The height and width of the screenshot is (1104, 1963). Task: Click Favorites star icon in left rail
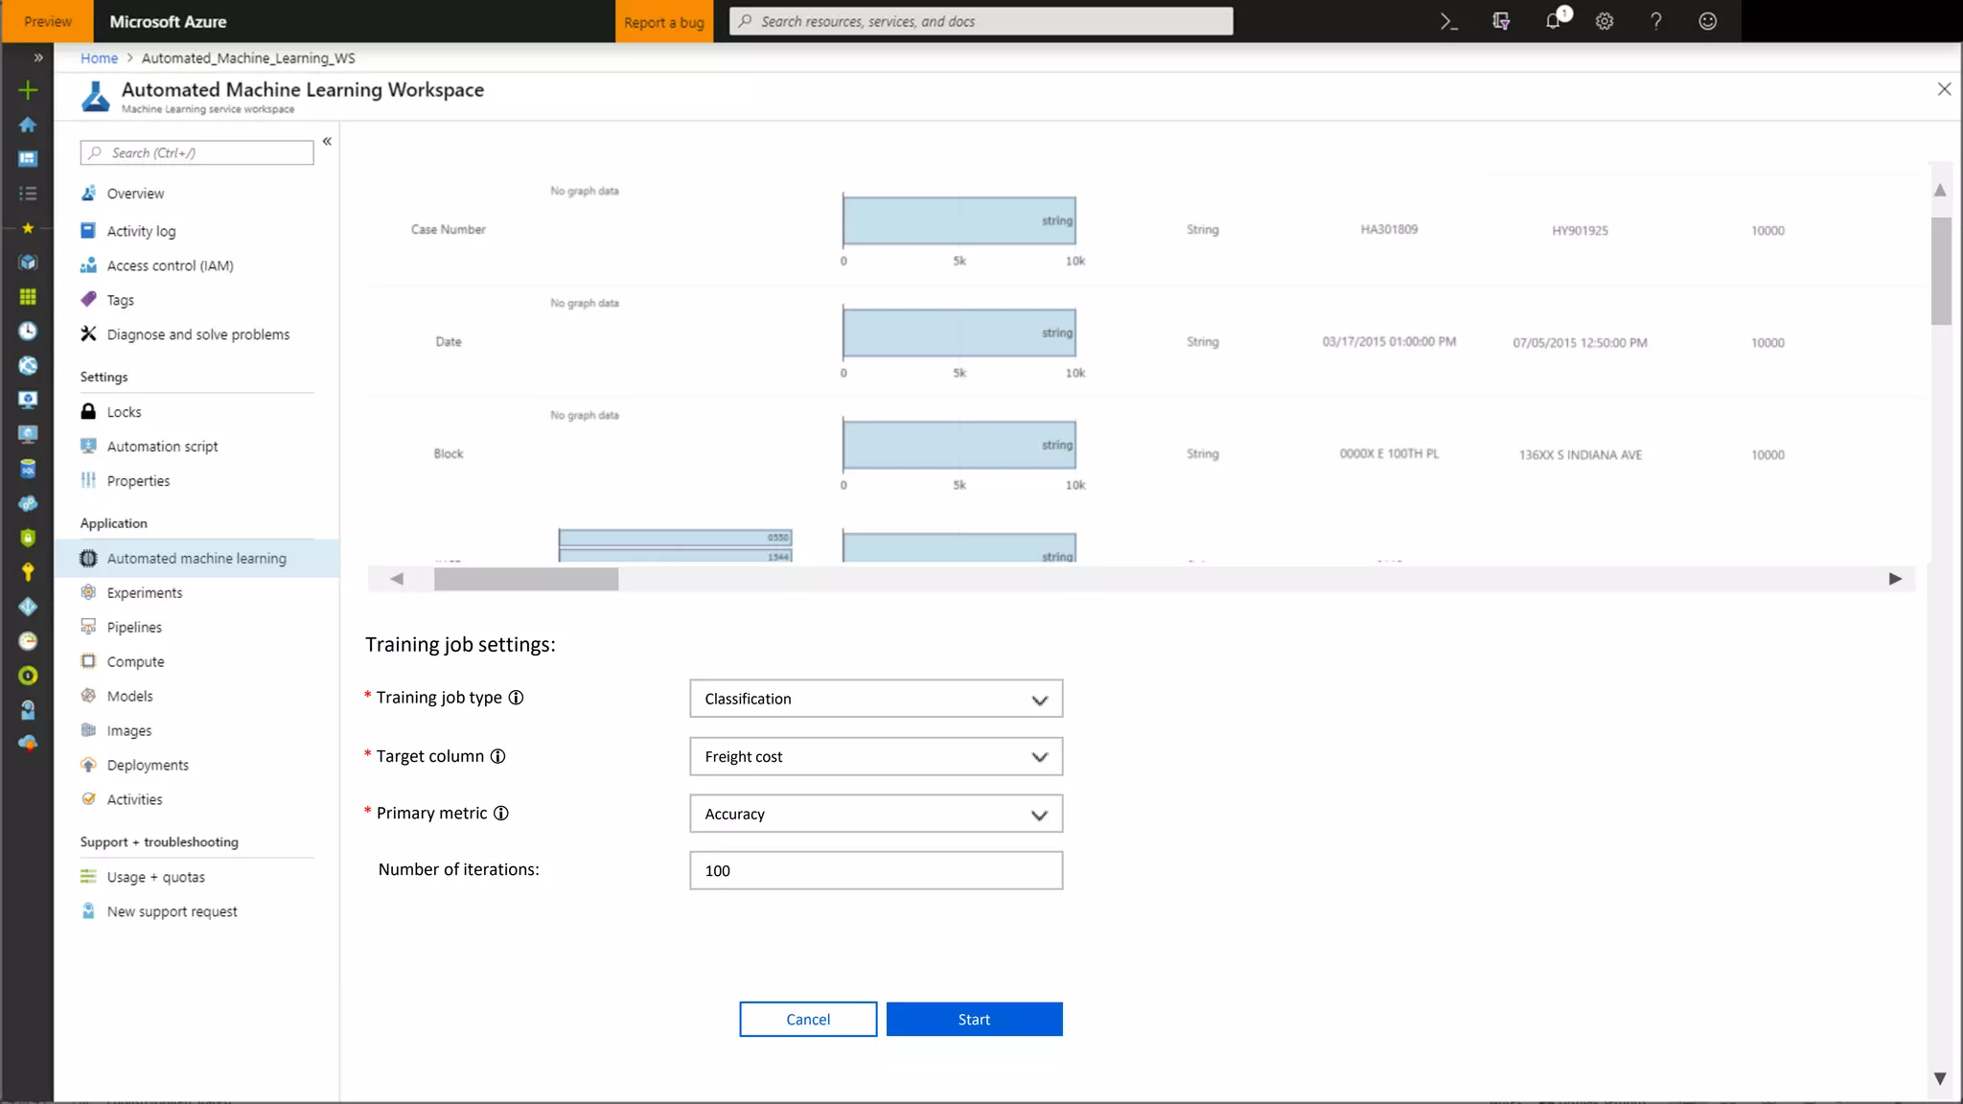click(x=28, y=228)
